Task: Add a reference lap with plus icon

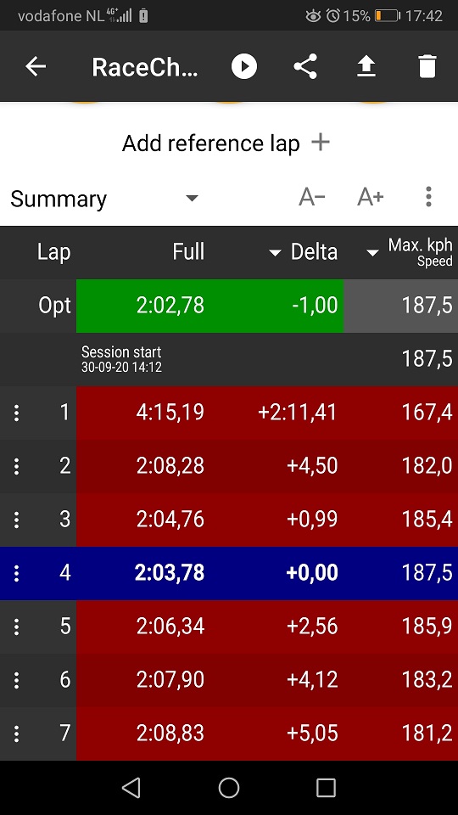Action: [321, 142]
